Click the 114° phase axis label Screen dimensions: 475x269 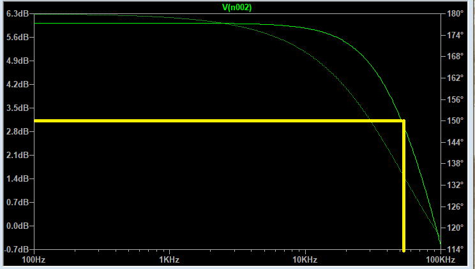455,249
